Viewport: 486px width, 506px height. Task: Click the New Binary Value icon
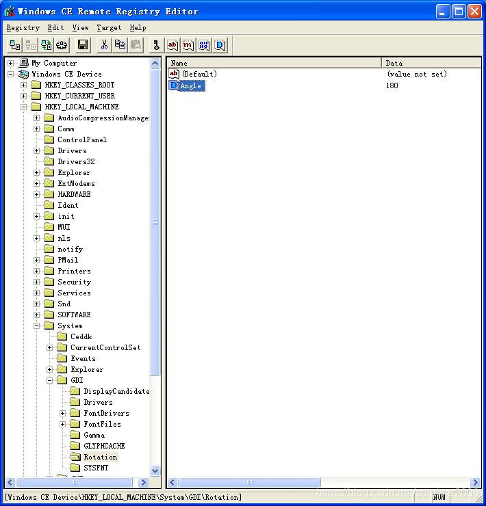click(x=204, y=45)
